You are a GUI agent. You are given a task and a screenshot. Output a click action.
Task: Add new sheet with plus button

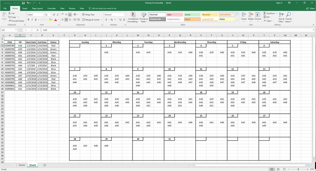click(x=45, y=165)
